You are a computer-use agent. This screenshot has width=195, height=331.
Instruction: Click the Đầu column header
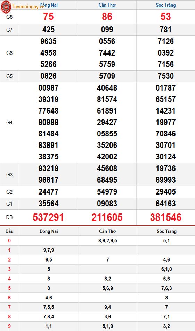(9, 231)
